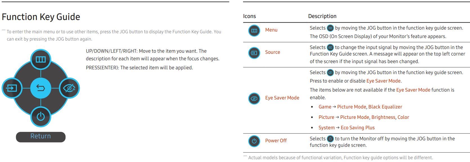The image size is (470, 162).
Task: Click the Power Off label text
Action: [276, 141]
